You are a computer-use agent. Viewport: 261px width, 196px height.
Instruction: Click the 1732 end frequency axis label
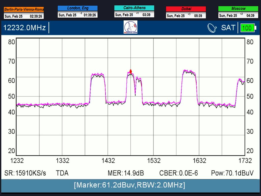[245, 161]
